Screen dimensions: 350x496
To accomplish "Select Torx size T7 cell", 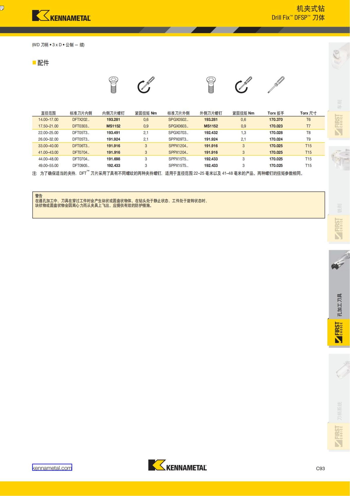I will pyautogui.click(x=308, y=126).
